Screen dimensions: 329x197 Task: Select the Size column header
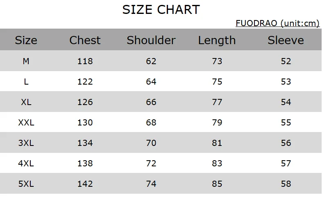pyautogui.click(x=26, y=40)
